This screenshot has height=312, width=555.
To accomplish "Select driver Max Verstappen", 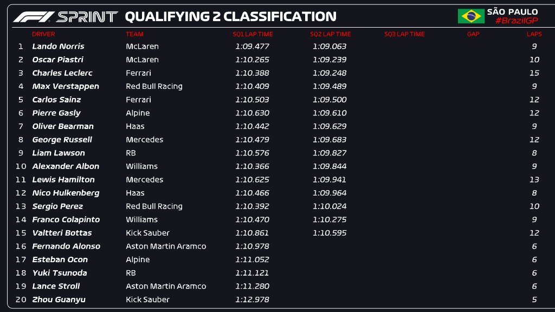I will 65,87.
